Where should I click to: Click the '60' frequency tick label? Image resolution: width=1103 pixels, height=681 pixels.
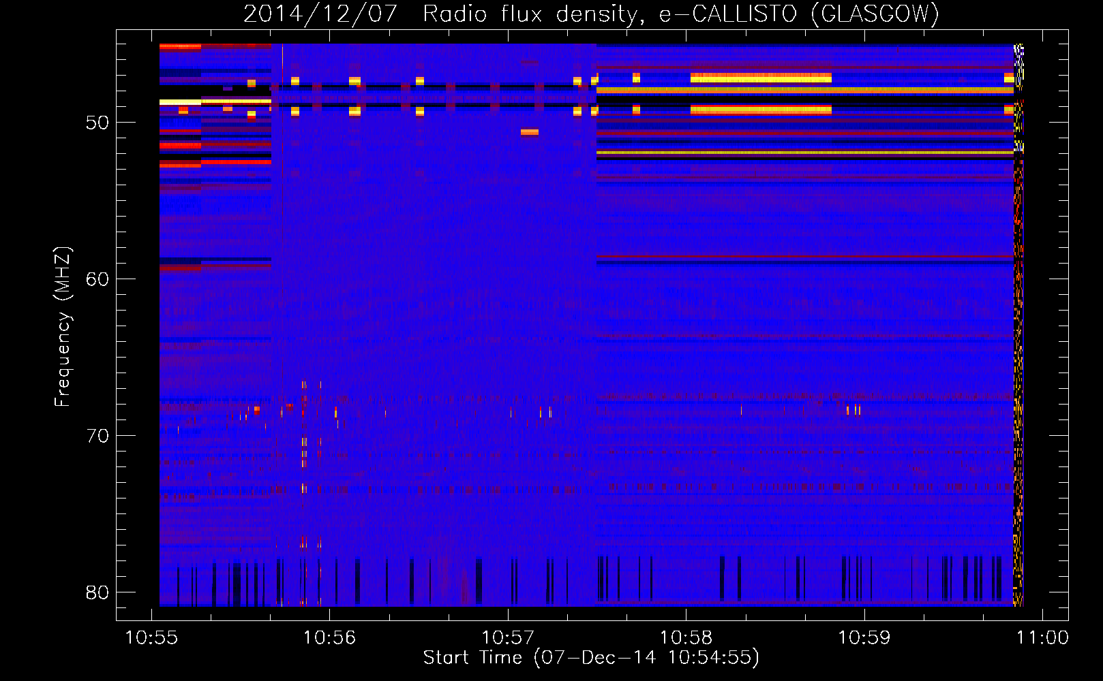[x=97, y=279]
